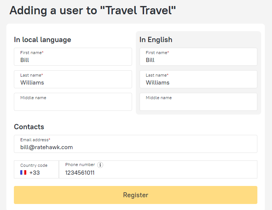Click into the English Last name field

[x=198, y=79]
